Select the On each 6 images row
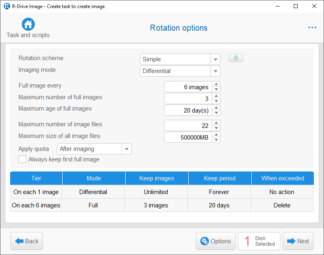 pos(162,205)
